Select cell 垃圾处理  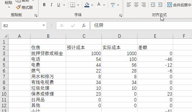[48, 88]
